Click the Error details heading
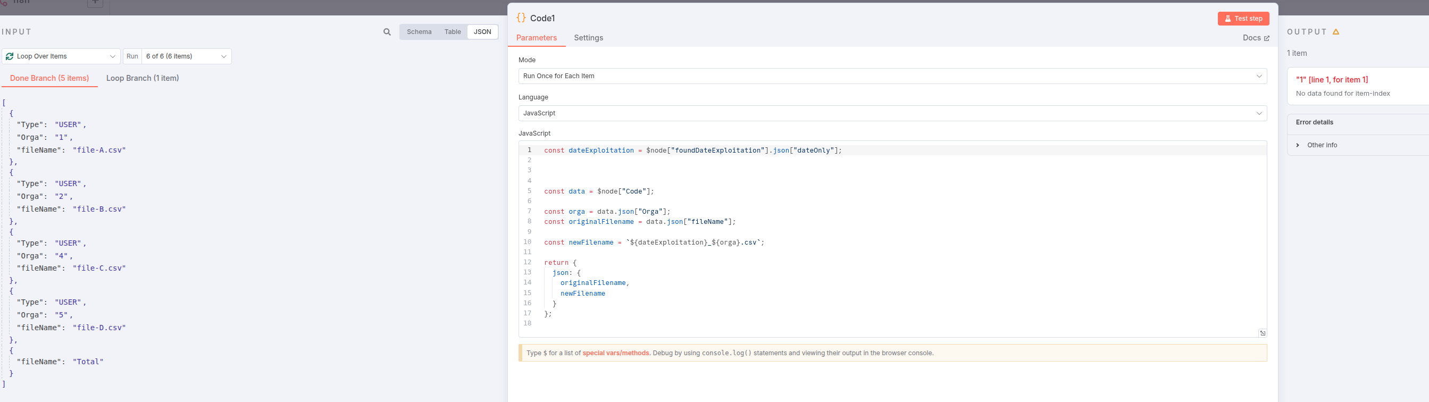 pyautogui.click(x=1314, y=122)
